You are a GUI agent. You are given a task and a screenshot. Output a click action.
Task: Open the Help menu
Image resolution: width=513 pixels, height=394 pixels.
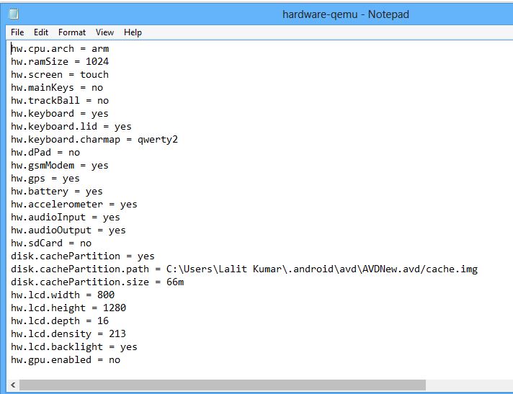click(x=133, y=32)
